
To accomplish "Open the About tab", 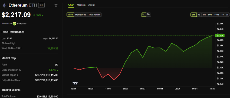I will click(91, 5).
